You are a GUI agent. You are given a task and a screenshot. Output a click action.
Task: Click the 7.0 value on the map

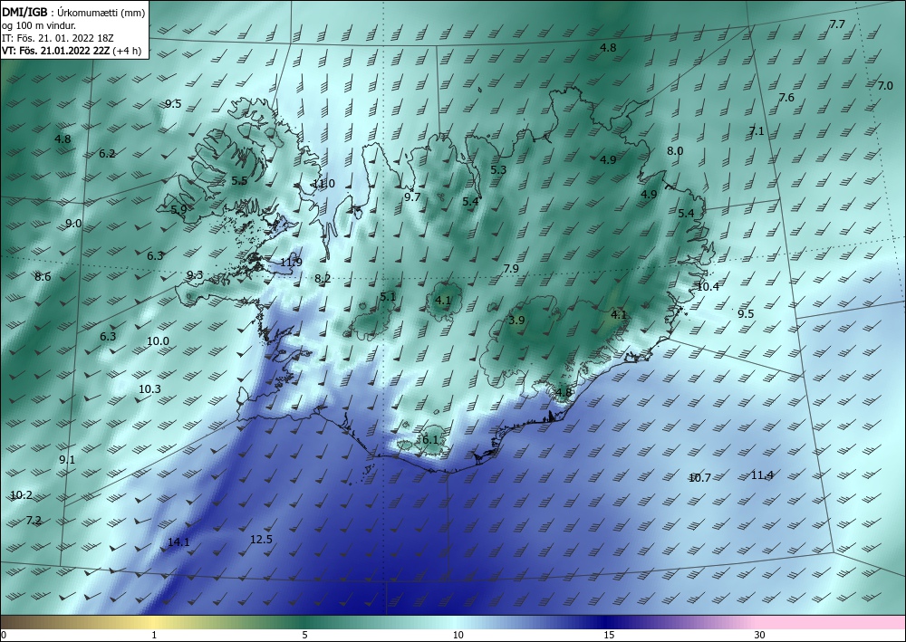pos(885,86)
